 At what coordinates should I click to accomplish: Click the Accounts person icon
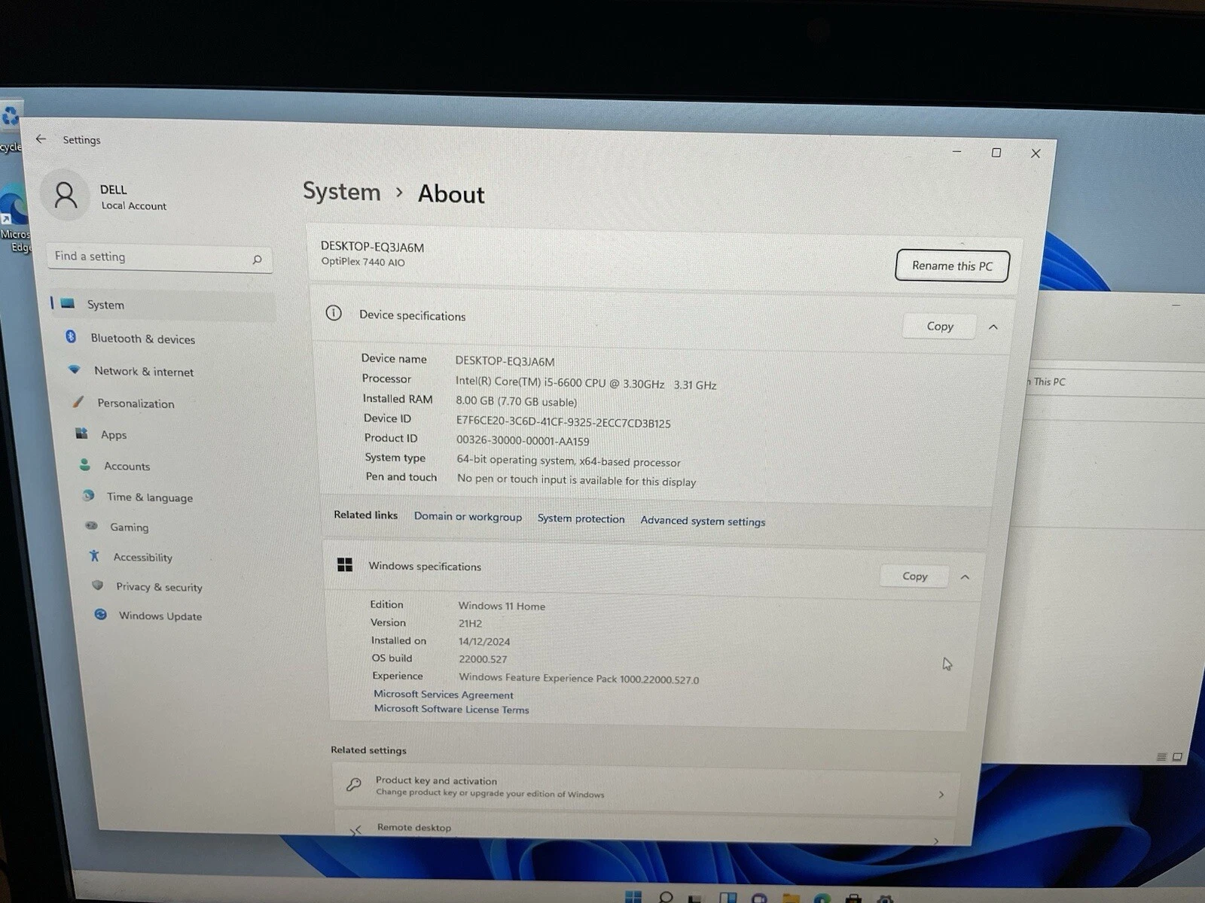pos(85,465)
